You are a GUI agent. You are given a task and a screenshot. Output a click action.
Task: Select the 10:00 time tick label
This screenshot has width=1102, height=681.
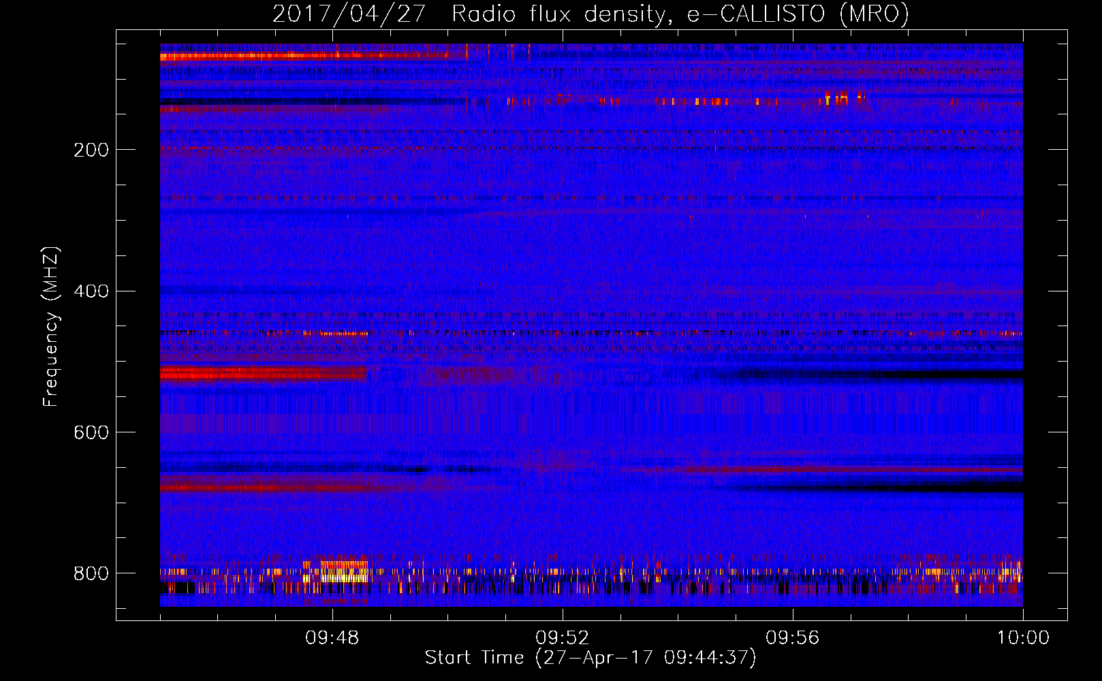tap(1023, 638)
